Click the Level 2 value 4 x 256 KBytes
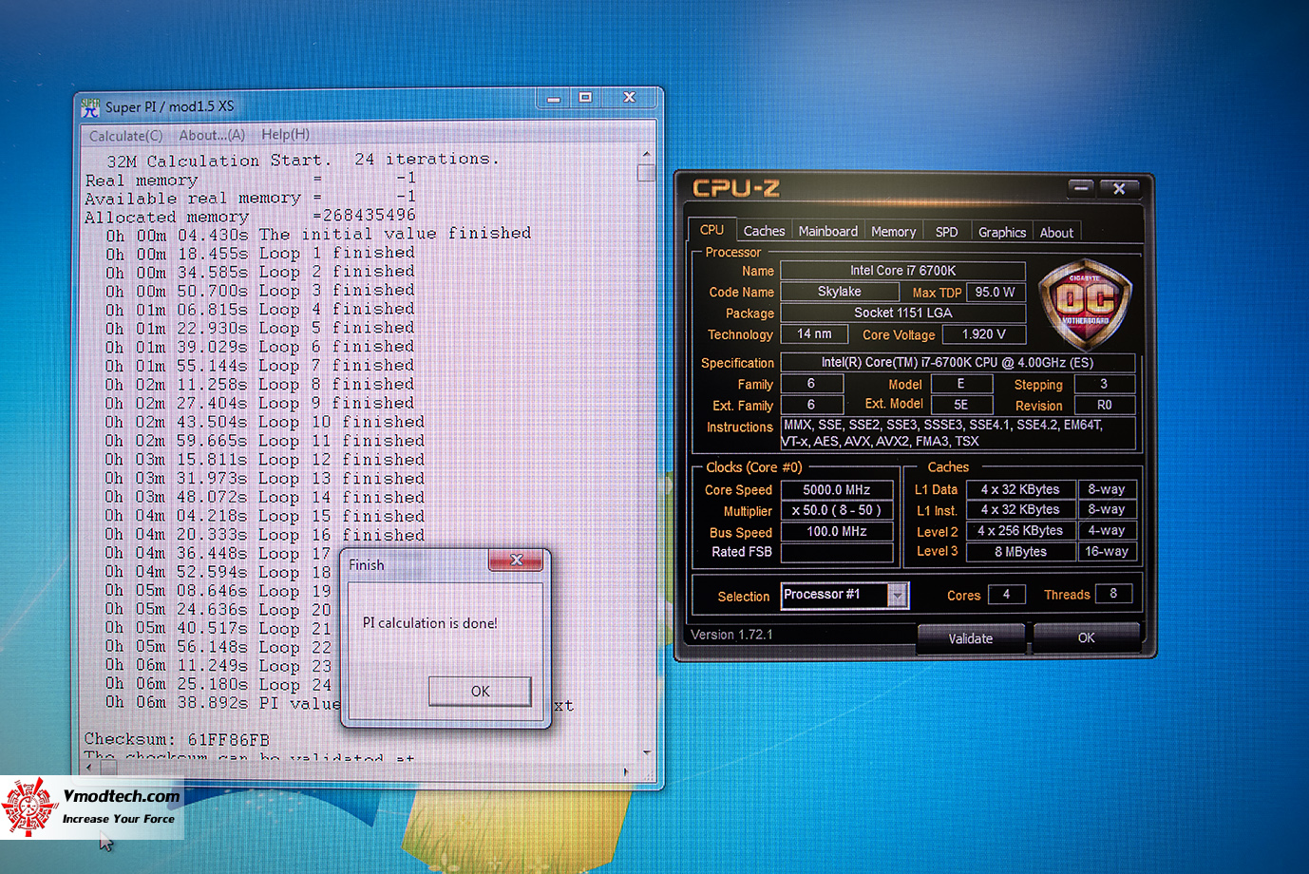The height and width of the screenshot is (874, 1309). tap(1020, 531)
